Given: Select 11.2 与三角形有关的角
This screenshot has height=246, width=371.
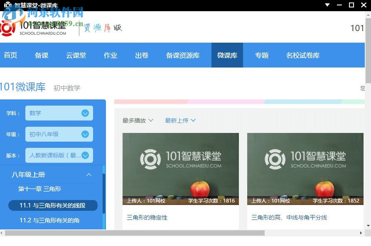Looking at the screenshot, I should click(49, 220).
